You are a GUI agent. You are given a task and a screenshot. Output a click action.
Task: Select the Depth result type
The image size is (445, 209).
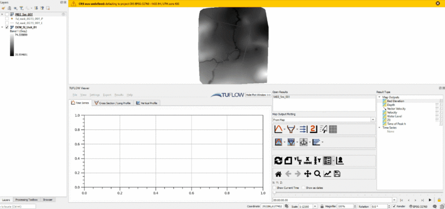pyautogui.click(x=391, y=105)
